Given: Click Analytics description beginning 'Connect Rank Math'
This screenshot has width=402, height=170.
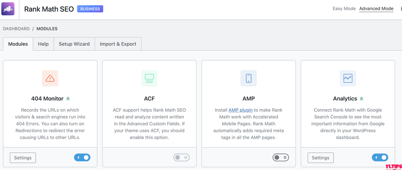Looking at the screenshot, I should pyautogui.click(x=348, y=124).
